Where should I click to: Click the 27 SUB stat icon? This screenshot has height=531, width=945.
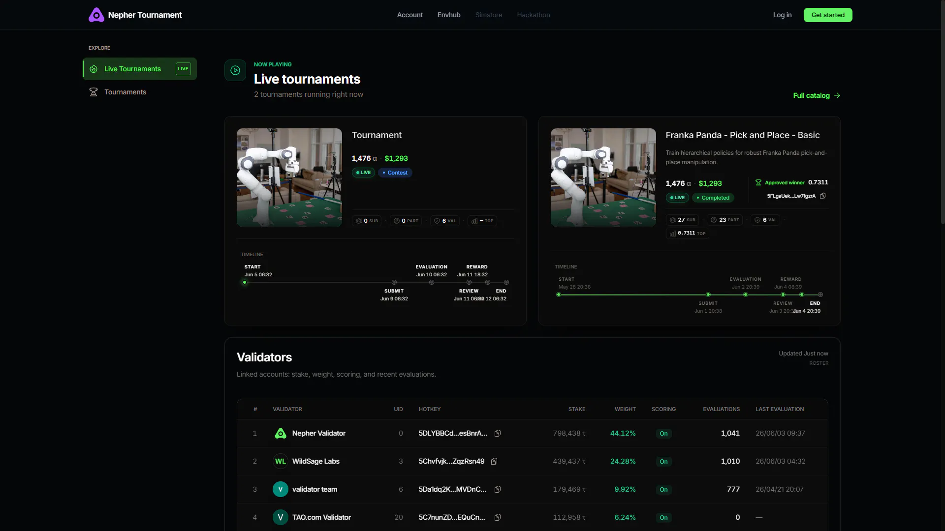coord(673,220)
